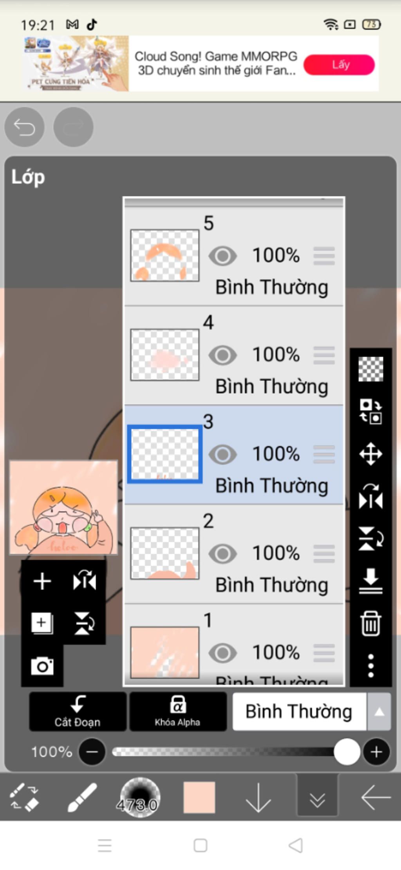Delete the layer with trash icon

point(370,623)
